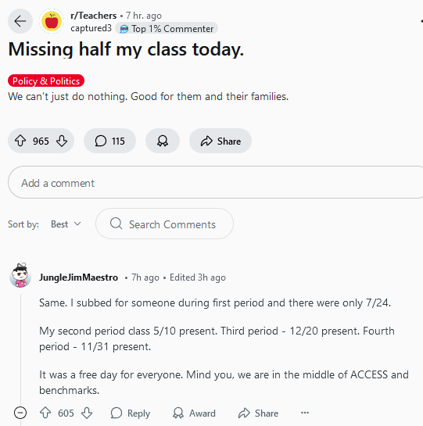Open the 115 comments bubble
Viewport: 423px width, 426px height.
point(109,141)
